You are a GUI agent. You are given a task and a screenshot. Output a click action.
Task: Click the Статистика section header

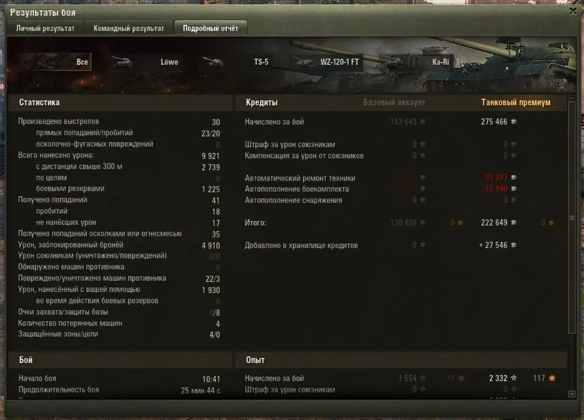(39, 102)
